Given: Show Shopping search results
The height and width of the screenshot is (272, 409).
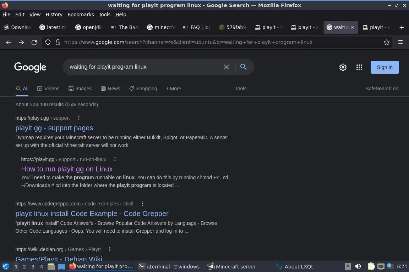Looking at the screenshot, I should [x=143, y=89].
